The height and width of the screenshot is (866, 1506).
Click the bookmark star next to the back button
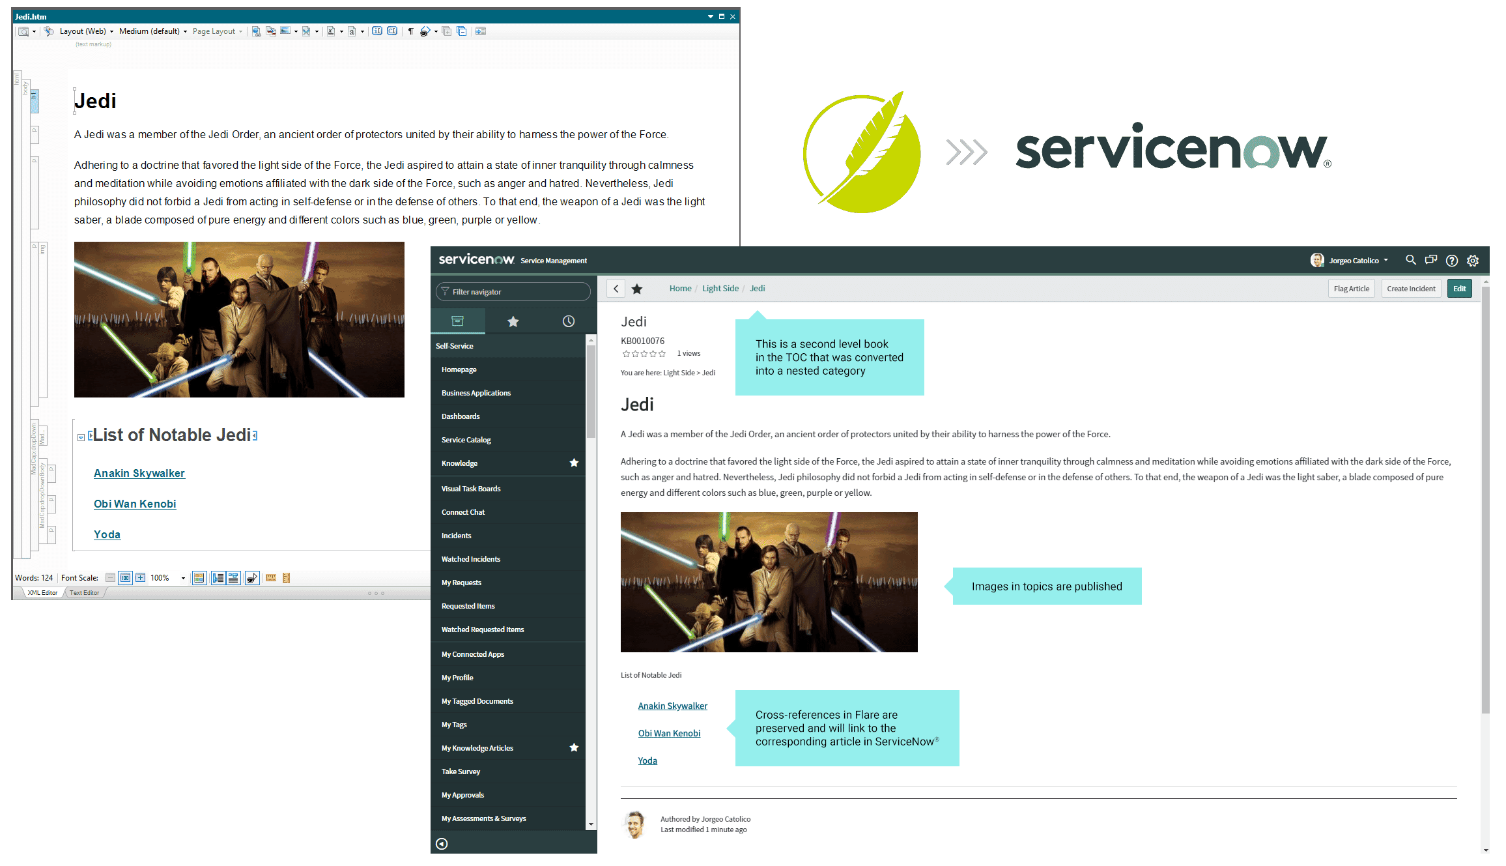[637, 289]
